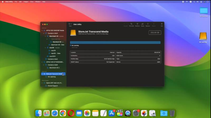Click the 250.06 GB capacity box
The height and width of the screenshot is (118, 211).
coord(155,33)
